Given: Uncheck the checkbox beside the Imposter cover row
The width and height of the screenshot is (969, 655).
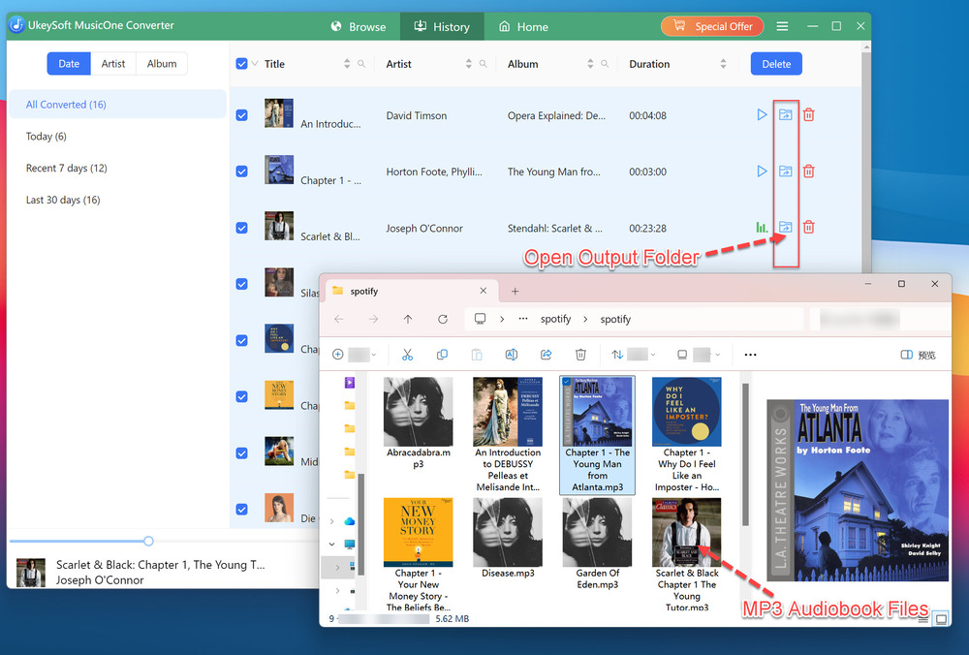Looking at the screenshot, I should click(x=241, y=340).
